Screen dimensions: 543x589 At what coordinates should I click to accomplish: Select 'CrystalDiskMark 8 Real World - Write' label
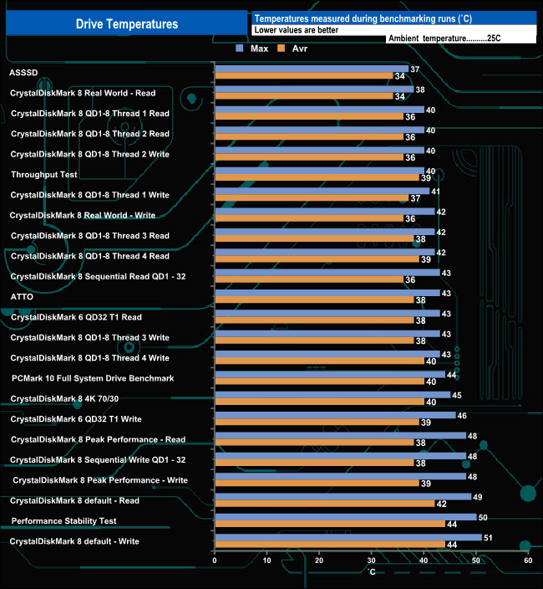point(82,215)
